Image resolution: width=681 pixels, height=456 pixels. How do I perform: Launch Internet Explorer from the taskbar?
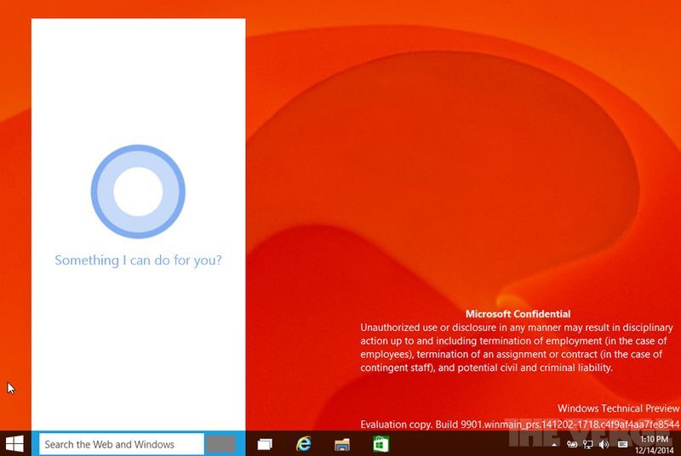click(x=303, y=444)
